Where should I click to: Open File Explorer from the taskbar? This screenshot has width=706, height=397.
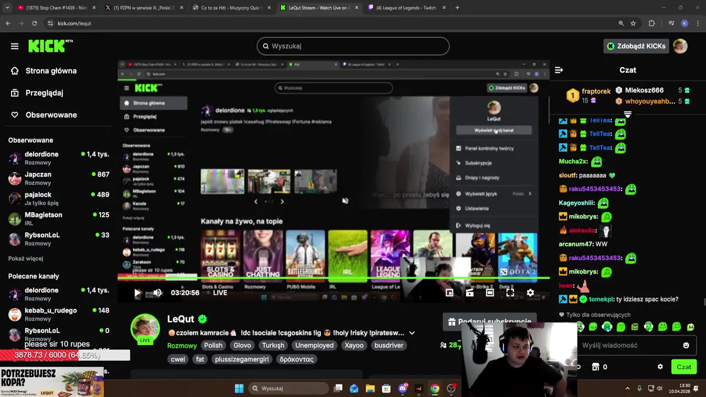tap(370, 388)
